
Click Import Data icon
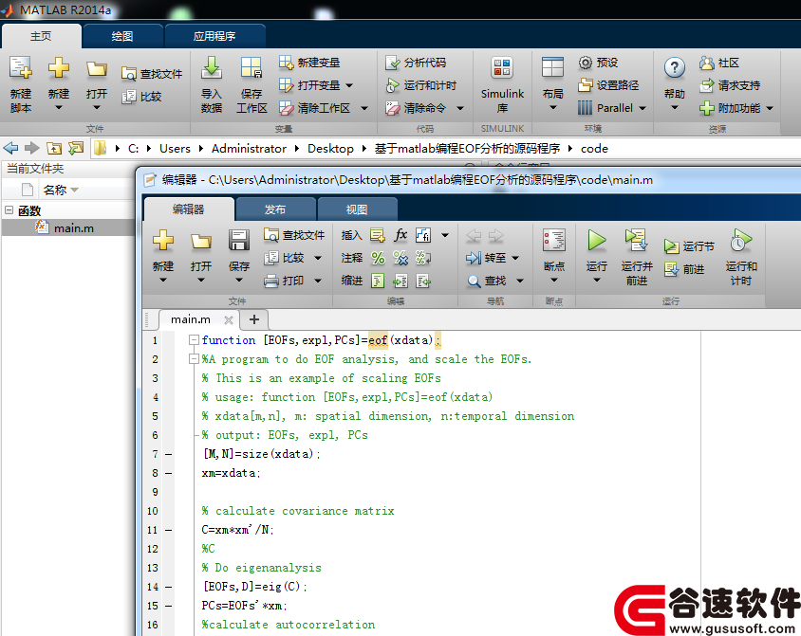pyautogui.click(x=211, y=68)
